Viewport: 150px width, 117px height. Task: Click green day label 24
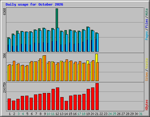pos(110,114)
